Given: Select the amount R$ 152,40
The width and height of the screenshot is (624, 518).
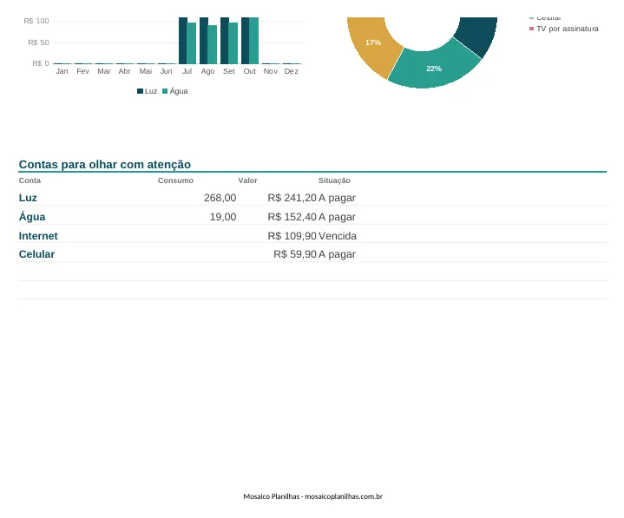Looking at the screenshot, I should tap(292, 217).
